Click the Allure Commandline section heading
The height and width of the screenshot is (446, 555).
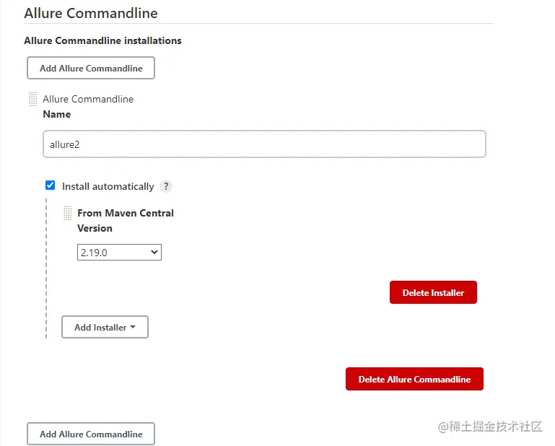tap(91, 13)
